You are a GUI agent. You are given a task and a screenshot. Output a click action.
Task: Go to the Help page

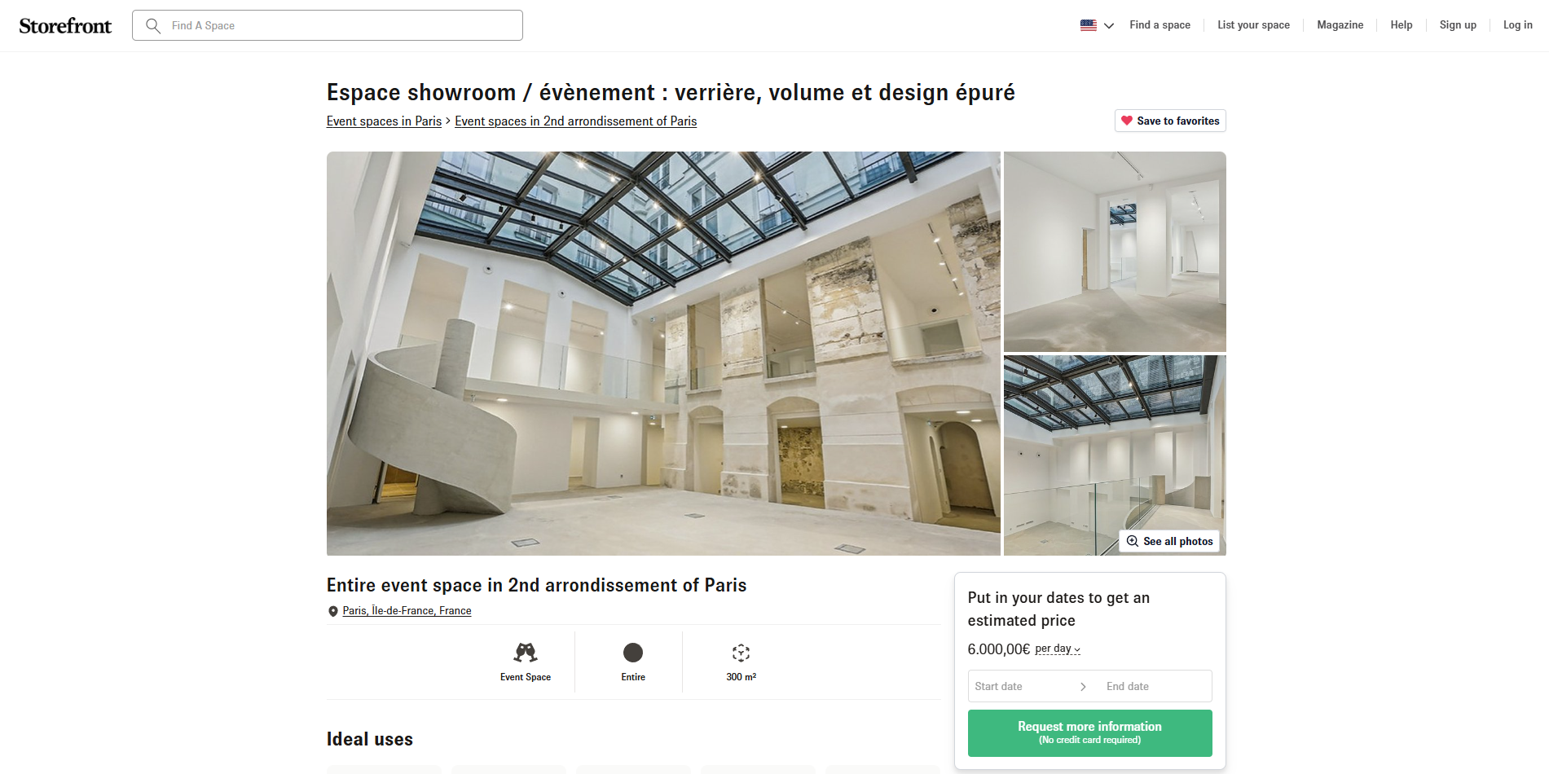click(x=1402, y=25)
